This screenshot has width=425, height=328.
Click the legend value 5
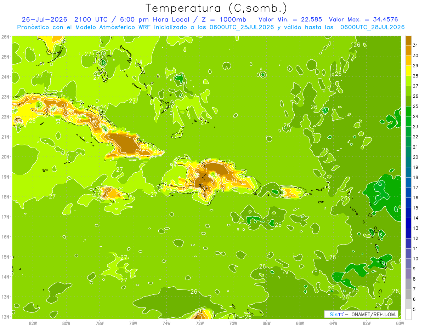pyautogui.click(x=414, y=309)
